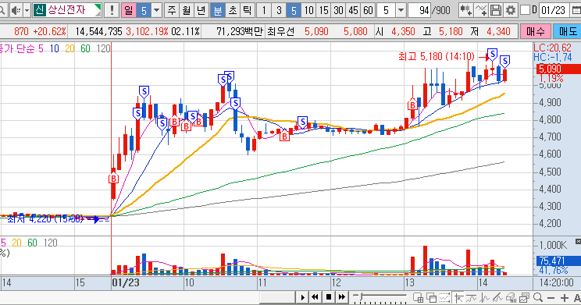Click the orange 20 moving average legend of 종가 단순
The width and height of the screenshot is (581, 305).
click(x=70, y=48)
